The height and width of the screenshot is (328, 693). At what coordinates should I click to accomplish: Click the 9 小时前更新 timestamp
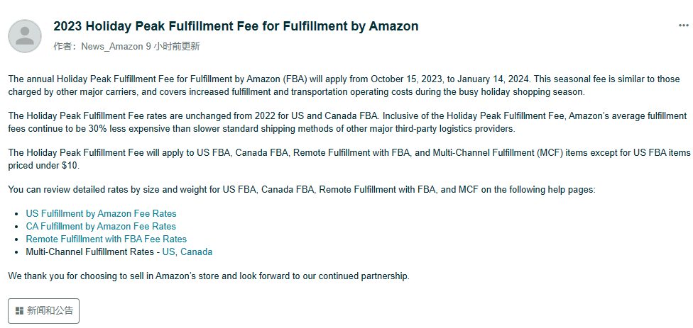tap(173, 46)
